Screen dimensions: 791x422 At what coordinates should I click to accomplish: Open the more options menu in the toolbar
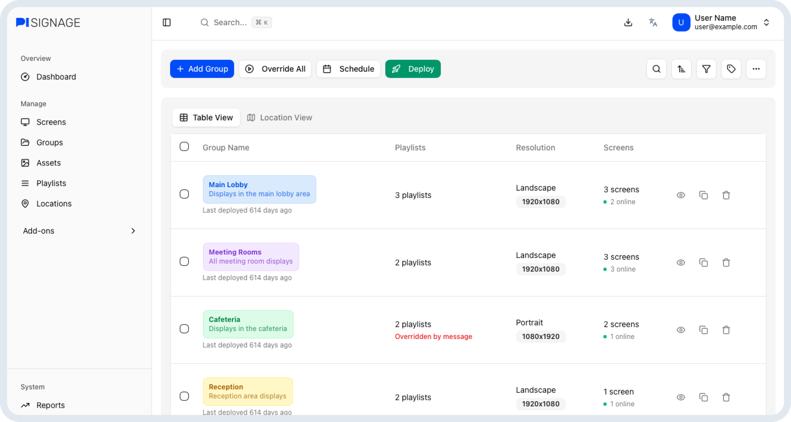pos(756,69)
